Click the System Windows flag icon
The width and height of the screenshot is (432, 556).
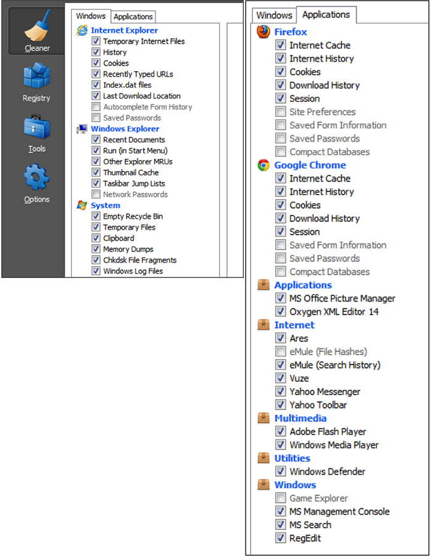[82, 205]
